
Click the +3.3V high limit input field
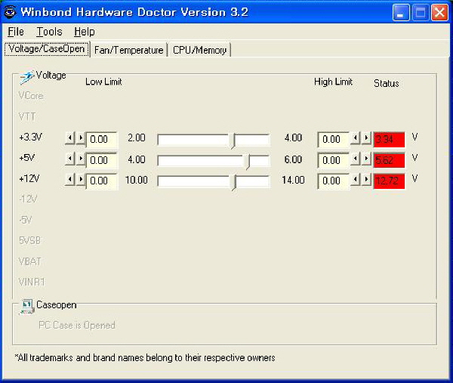tap(334, 139)
